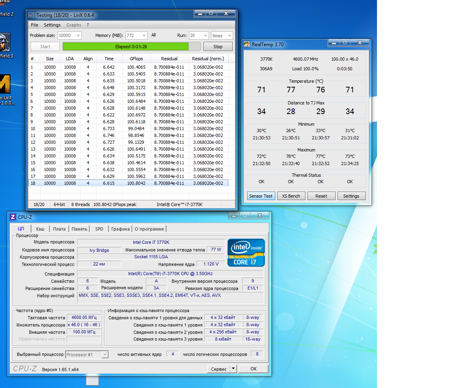Click the LinX title bar checkmark icon
Screen dimensions: 463x388
click(x=31, y=15)
